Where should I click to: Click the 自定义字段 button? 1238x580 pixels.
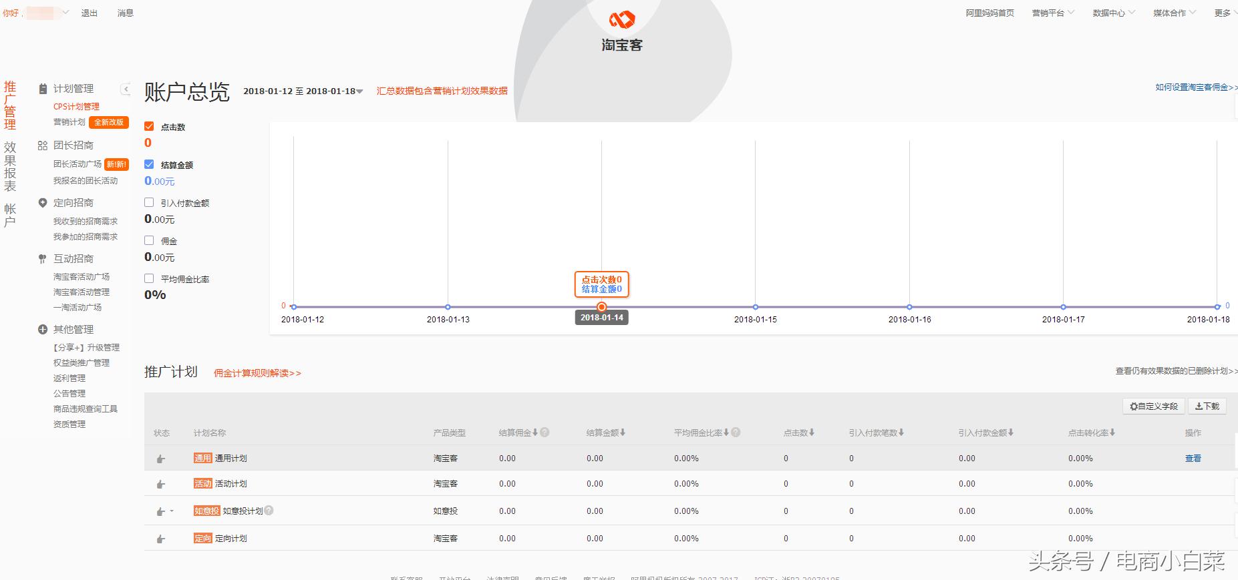coord(1154,406)
